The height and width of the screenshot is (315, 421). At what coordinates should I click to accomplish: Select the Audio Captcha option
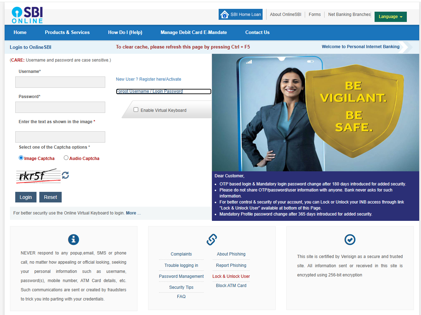pos(66,158)
